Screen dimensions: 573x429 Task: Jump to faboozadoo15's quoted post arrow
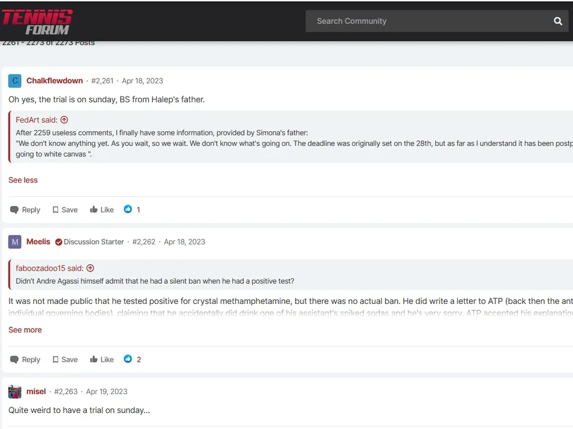[90, 268]
